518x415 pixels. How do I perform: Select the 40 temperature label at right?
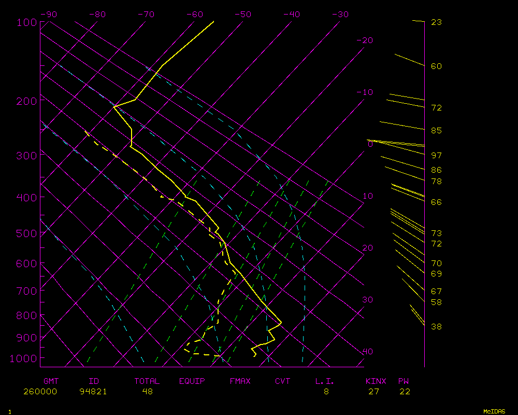pos(367,352)
